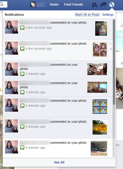Open the Friend Requests icon
Viewport: 123px width, 169px height.
(94, 5)
